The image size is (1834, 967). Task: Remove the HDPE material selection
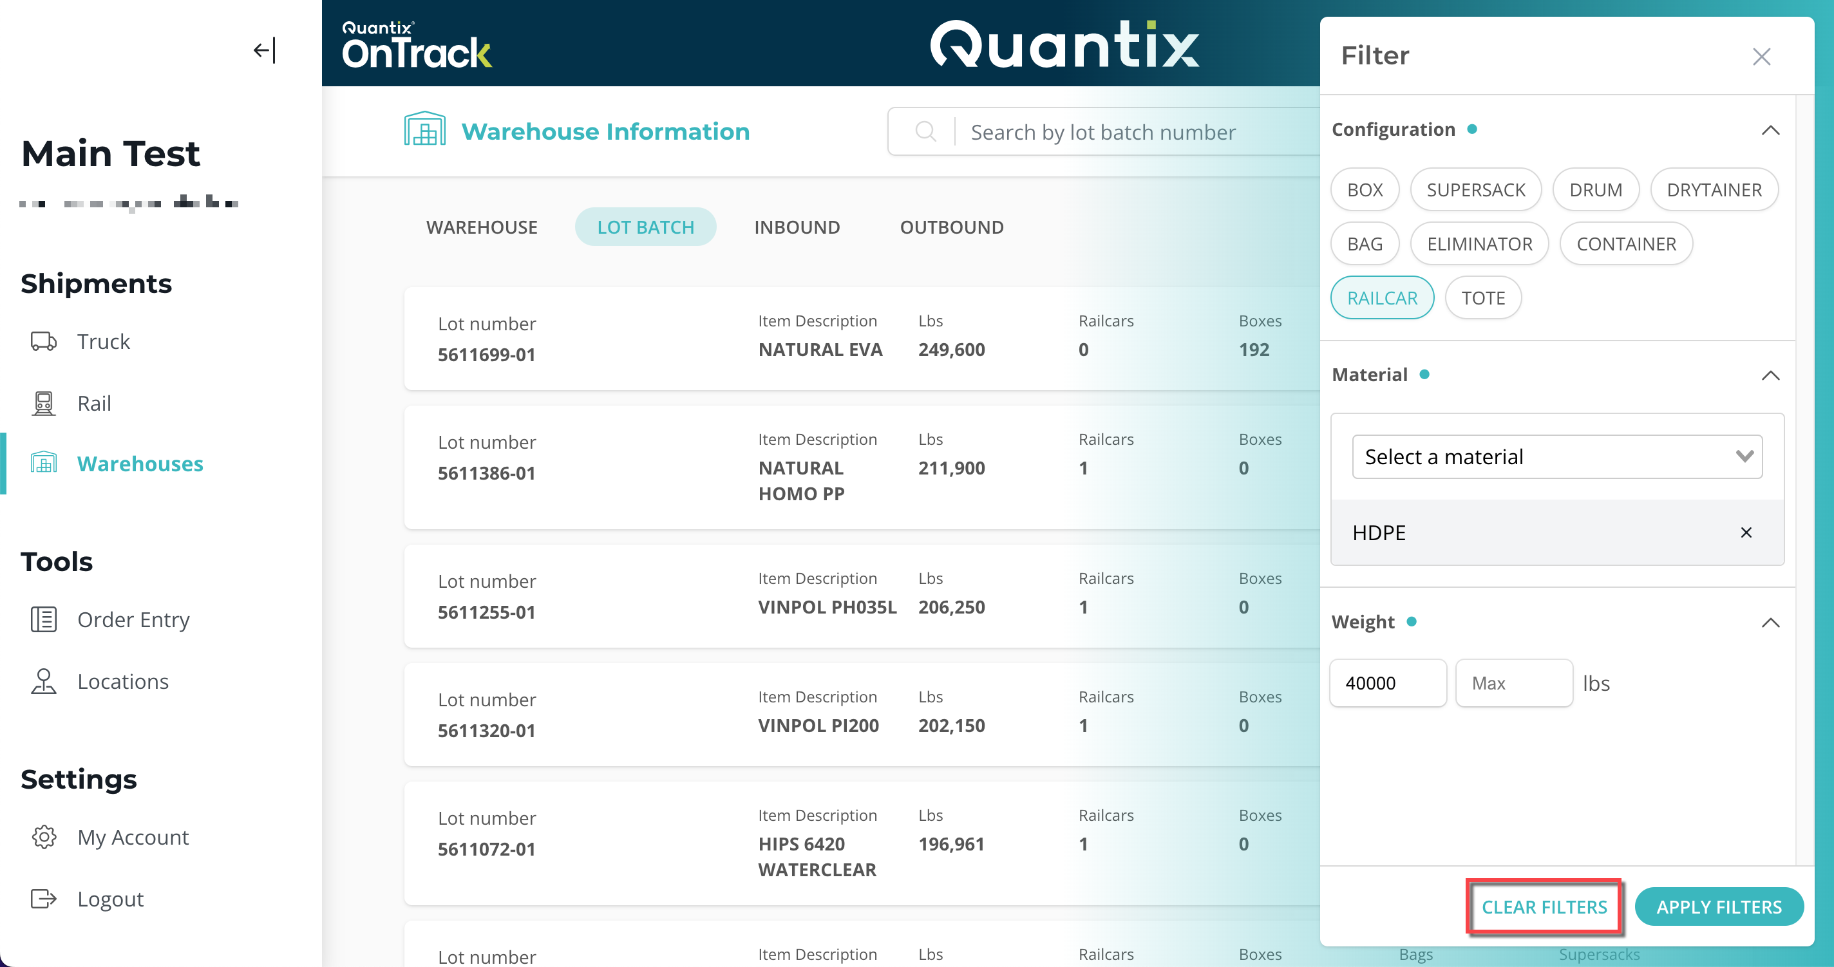click(1746, 532)
